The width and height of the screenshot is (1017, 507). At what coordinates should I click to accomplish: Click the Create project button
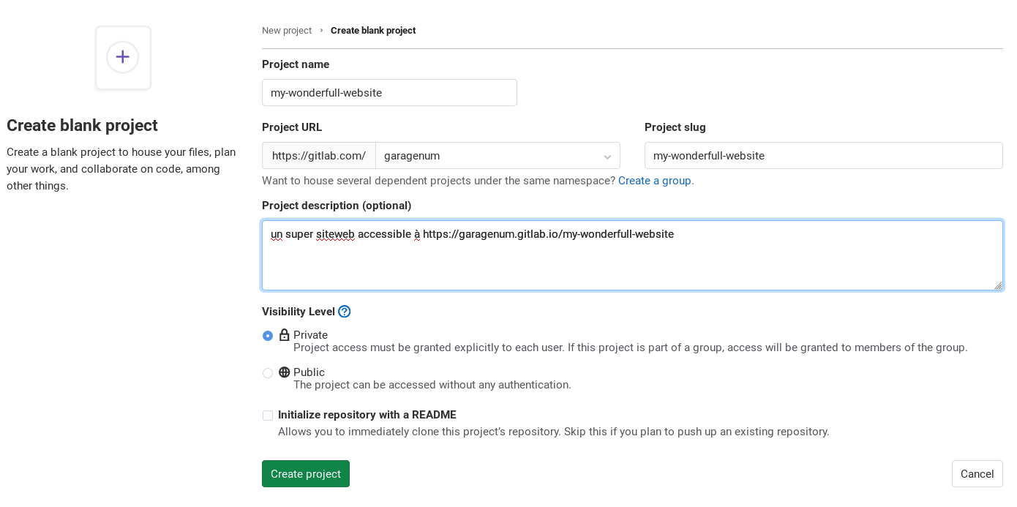pos(306,474)
